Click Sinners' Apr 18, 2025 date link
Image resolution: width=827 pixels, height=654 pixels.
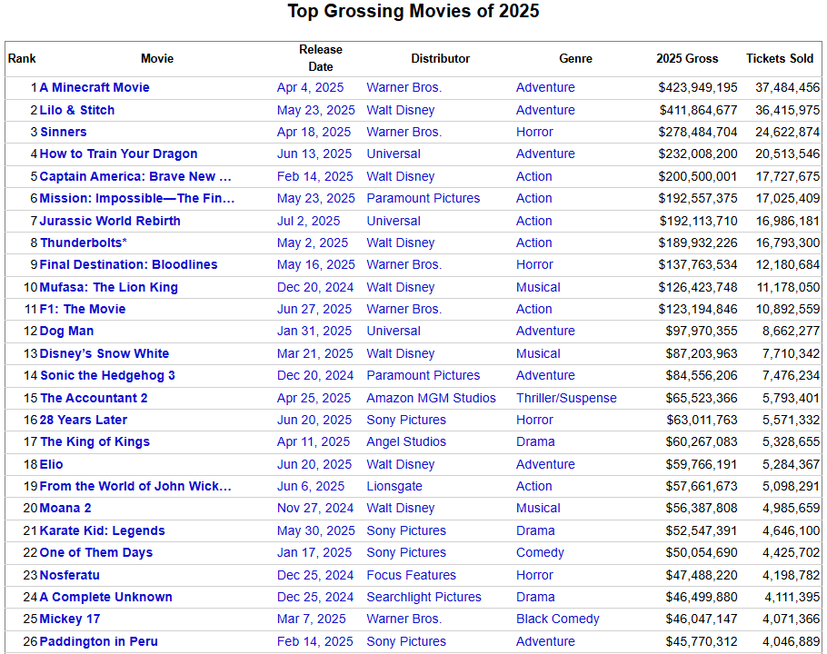click(x=314, y=132)
